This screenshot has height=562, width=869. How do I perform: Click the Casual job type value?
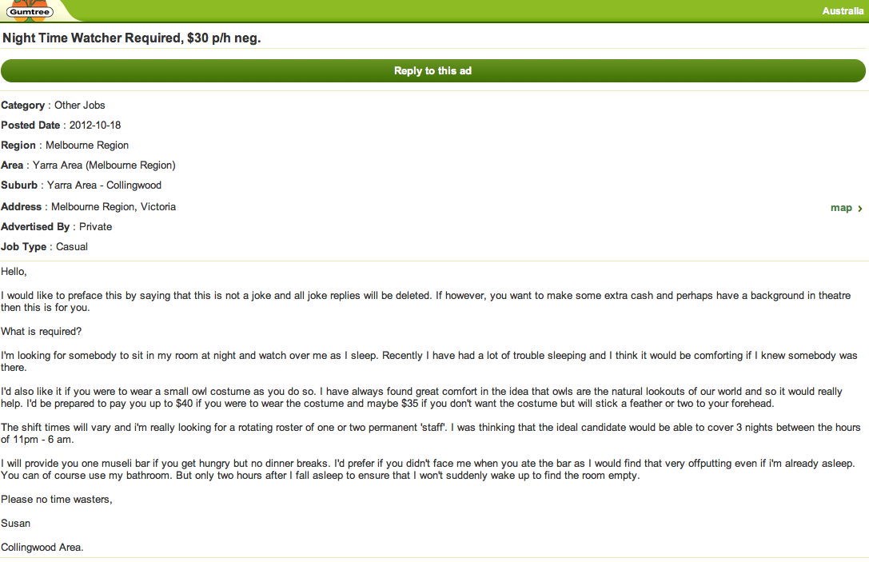(x=72, y=247)
